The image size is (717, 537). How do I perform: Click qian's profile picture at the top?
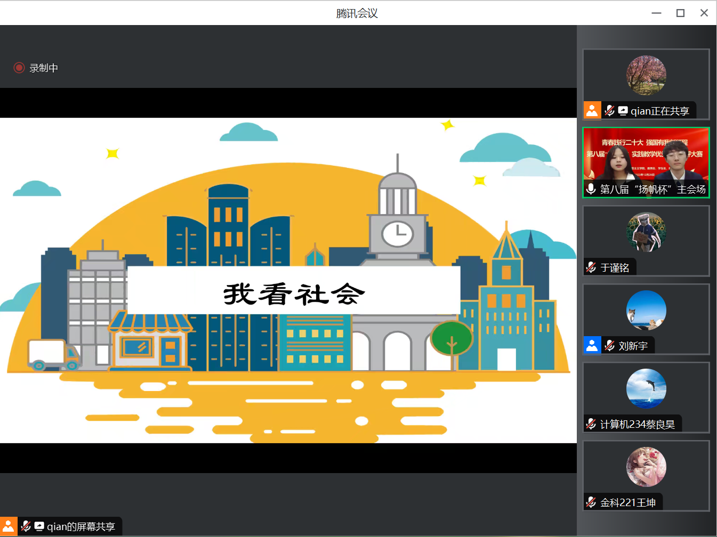tap(646, 75)
